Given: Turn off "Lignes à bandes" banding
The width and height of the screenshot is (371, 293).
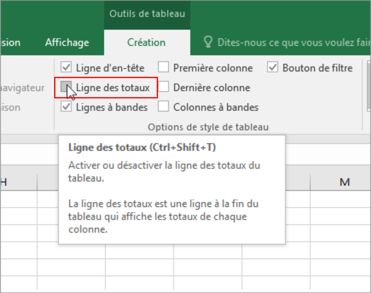Looking at the screenshot, I should [67, 107].
